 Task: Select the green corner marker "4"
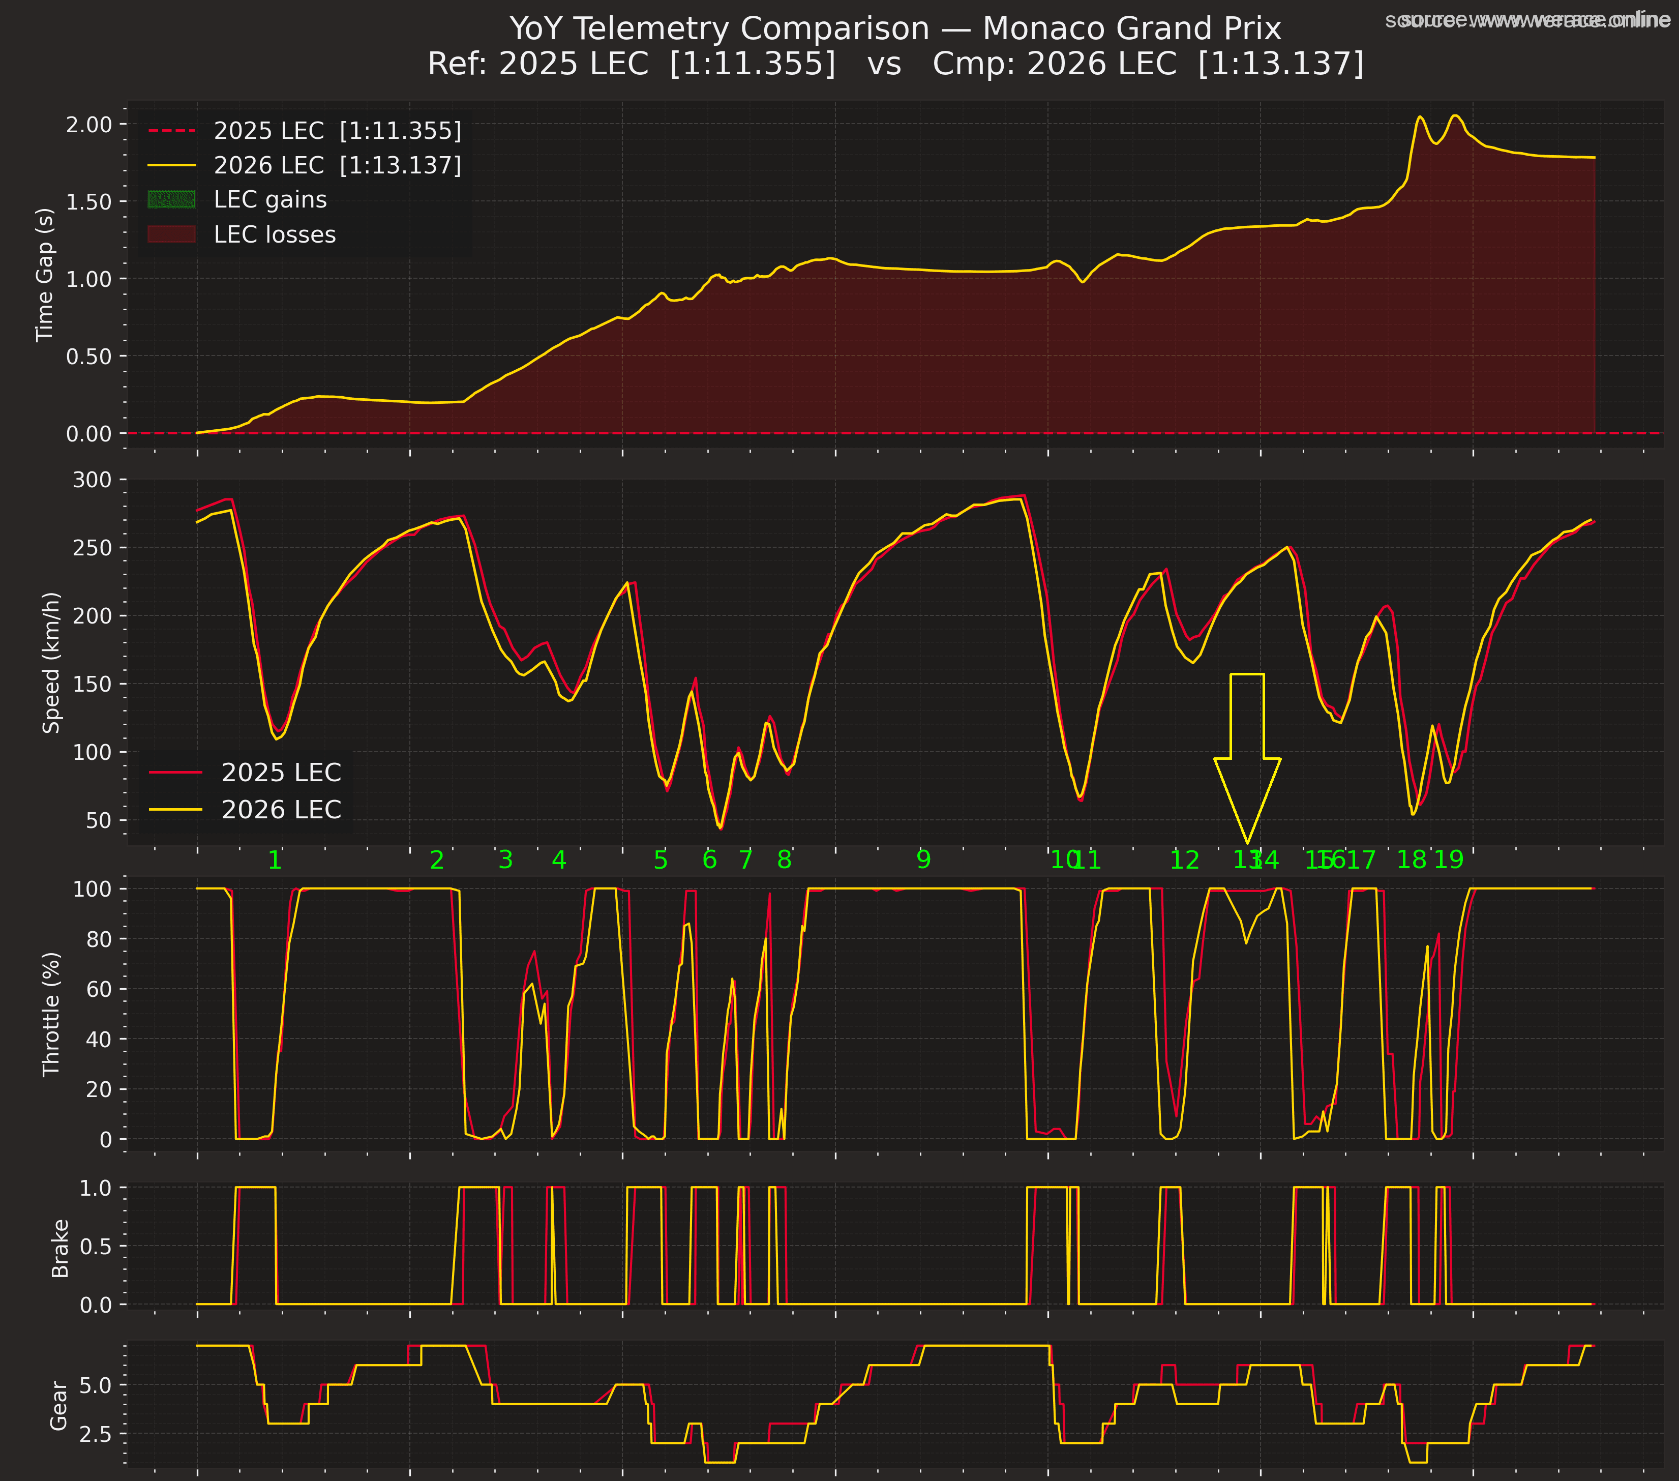pyautogui.click(x=559, y=860)
